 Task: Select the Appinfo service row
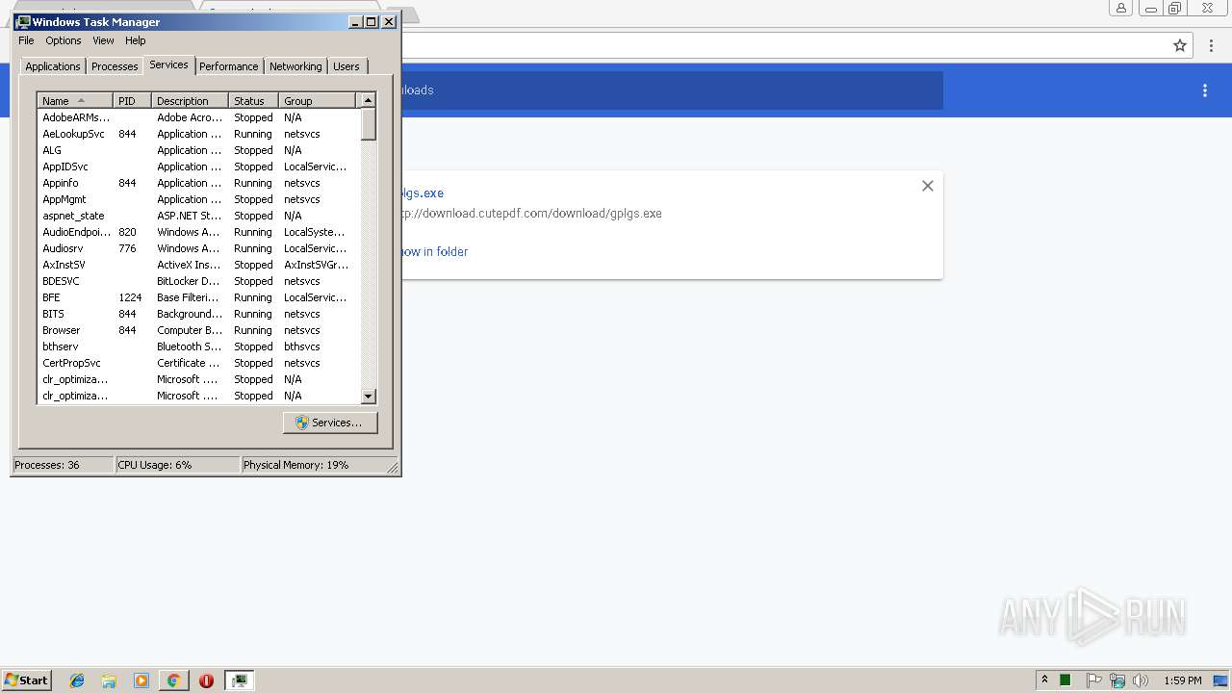point(198,183)
